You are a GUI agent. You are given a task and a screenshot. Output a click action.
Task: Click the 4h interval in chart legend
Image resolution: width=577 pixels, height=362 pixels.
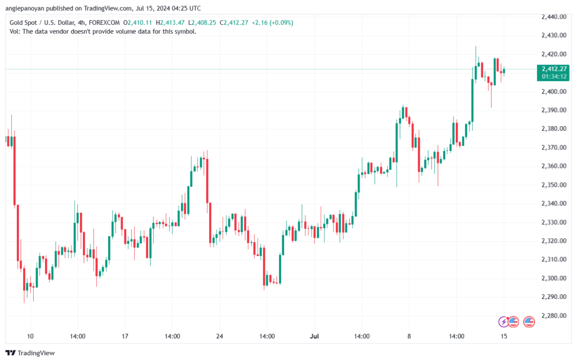point(81,23)
